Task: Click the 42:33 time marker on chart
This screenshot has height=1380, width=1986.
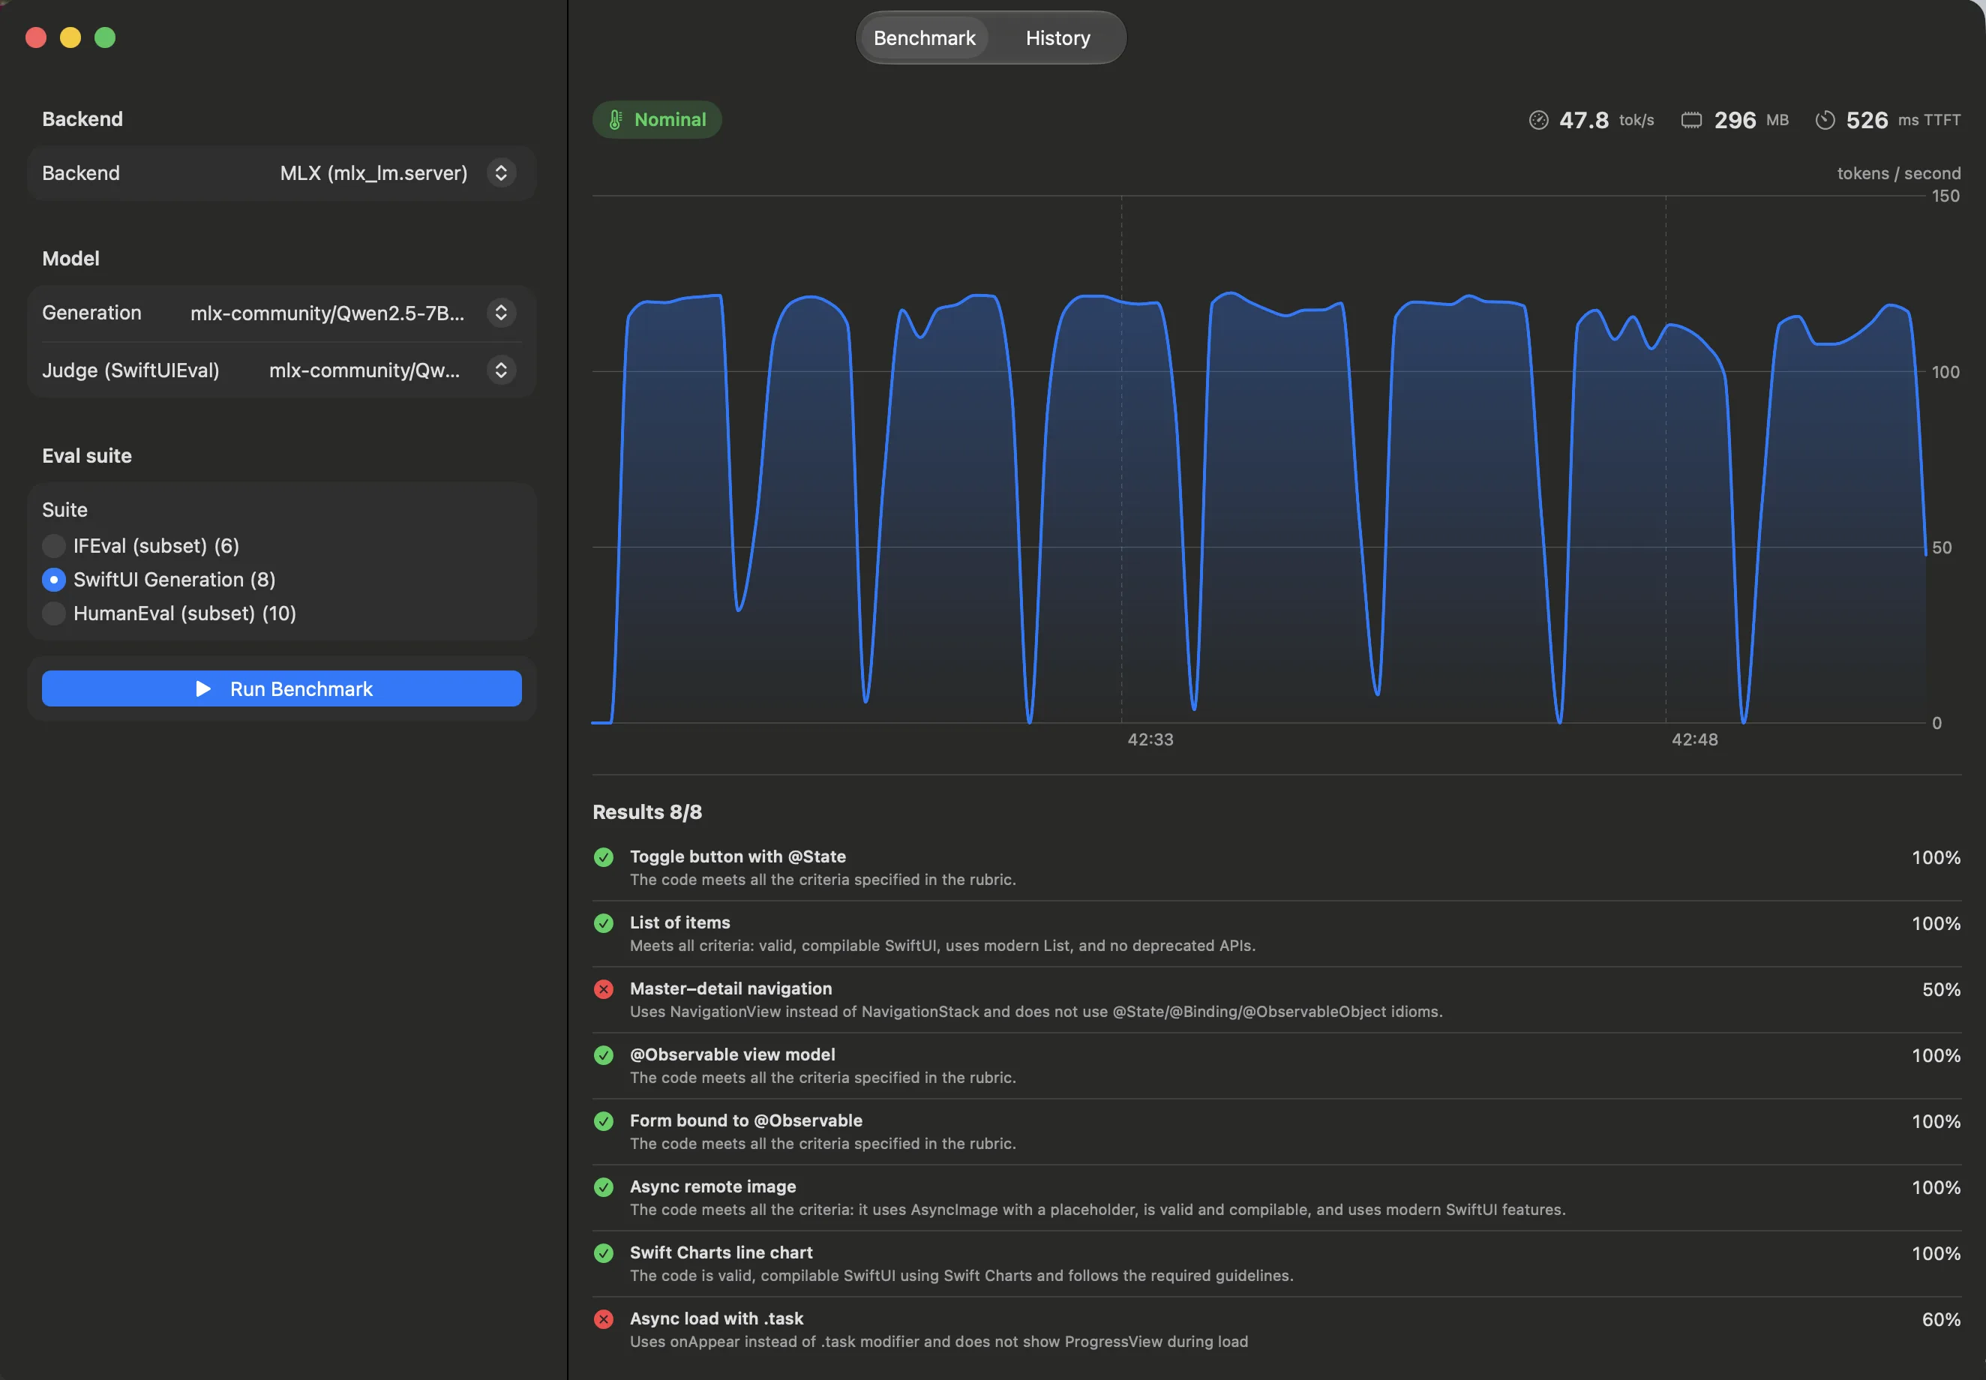Action: [x=1150, y=739]
